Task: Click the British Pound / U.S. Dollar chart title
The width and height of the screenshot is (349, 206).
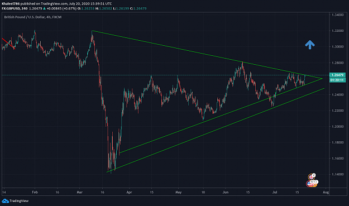Action: click(x=33, y=17)
